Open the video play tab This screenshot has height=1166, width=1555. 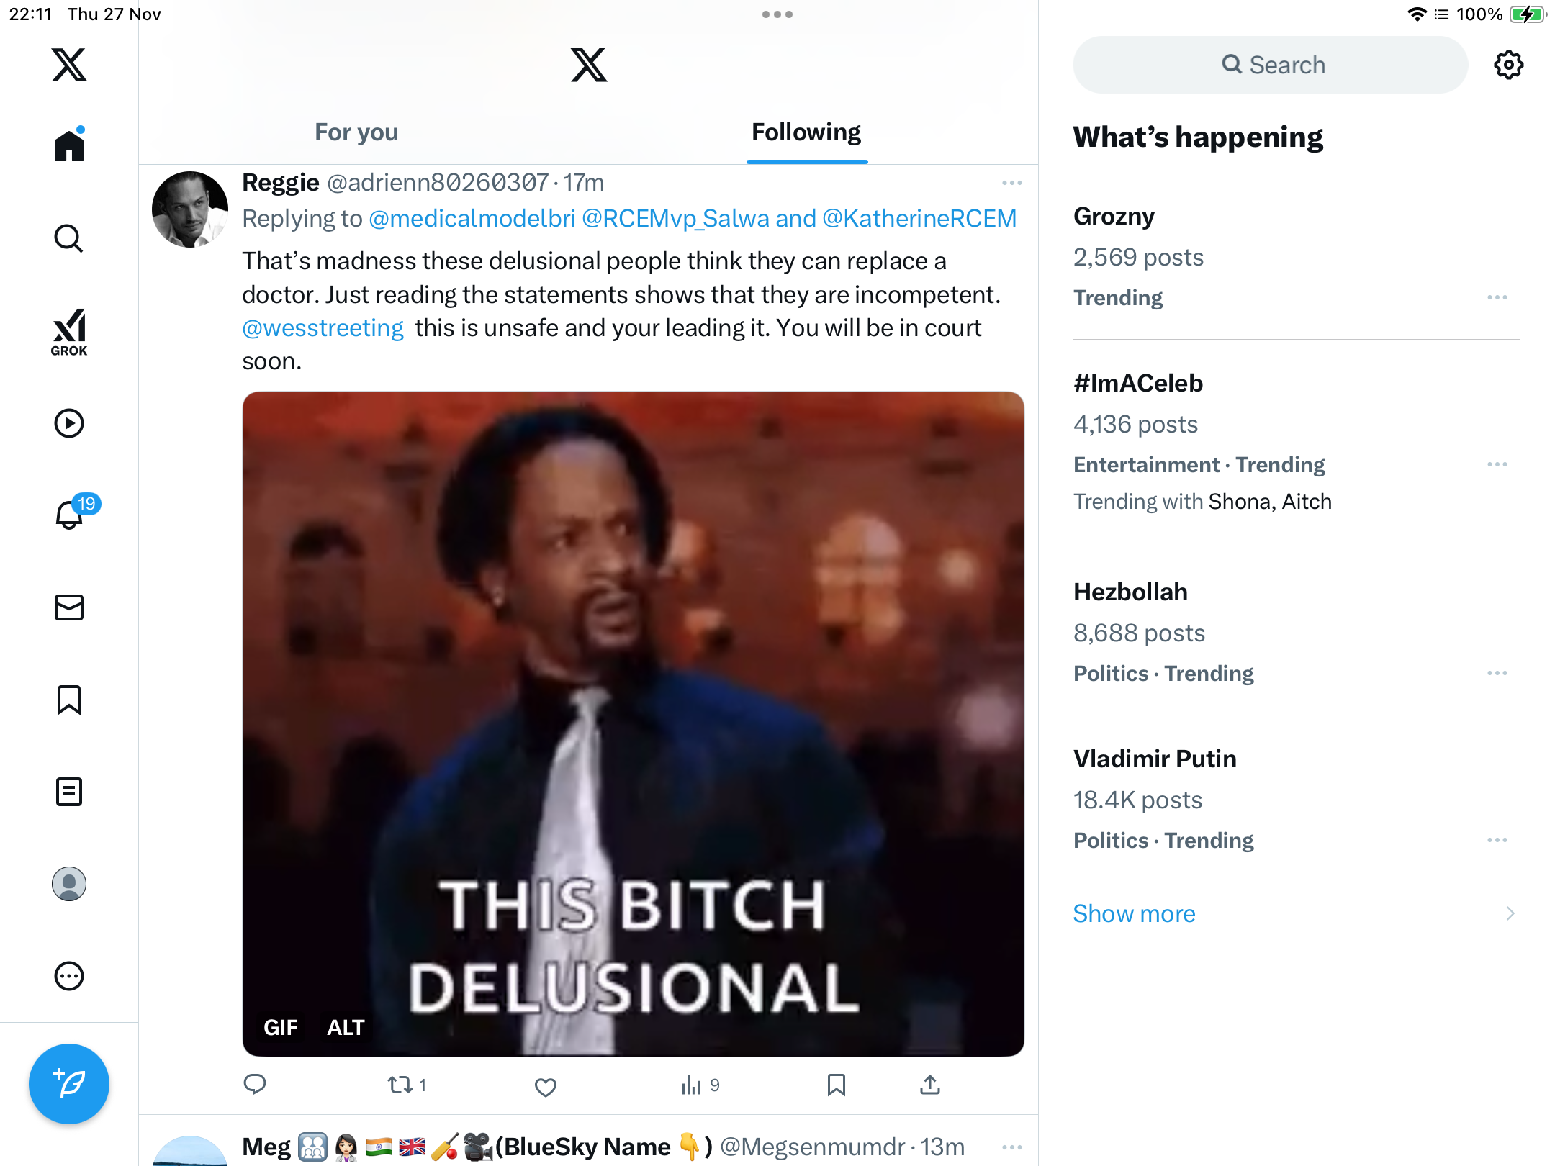[69, 423]
